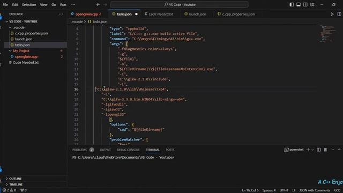Screen dimensions: 343x193
Task: Click the ports forwarded status icon
Action: 24,190
